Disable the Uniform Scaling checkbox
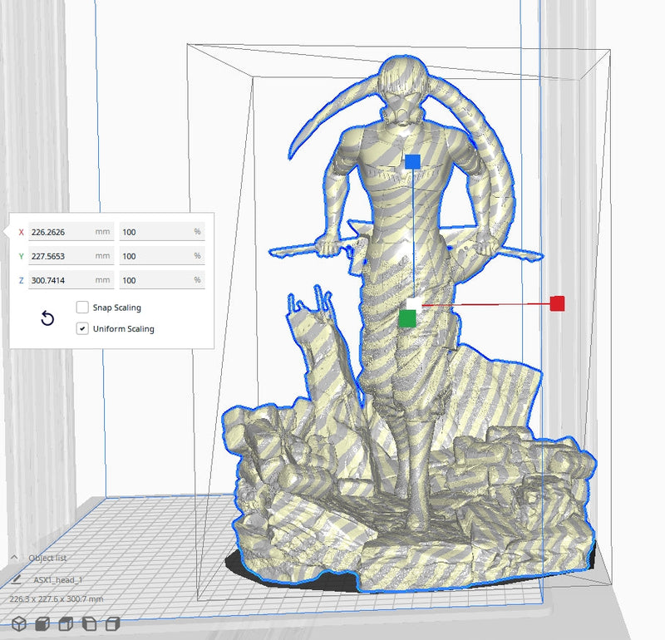This screenshot has height=640, width=665. tap(82, 328)
